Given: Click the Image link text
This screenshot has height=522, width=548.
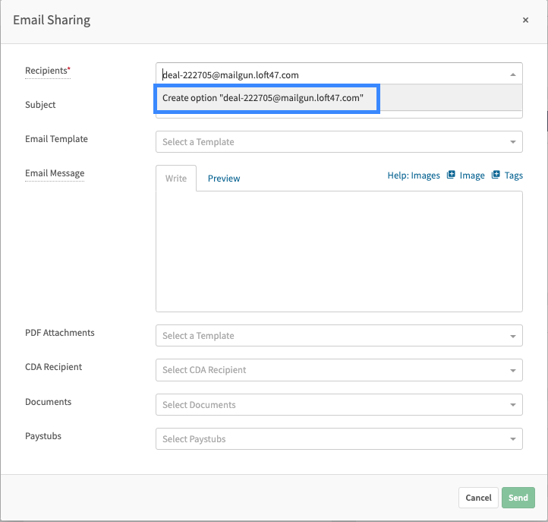Looking at the screenshot, I should point(472,176).
